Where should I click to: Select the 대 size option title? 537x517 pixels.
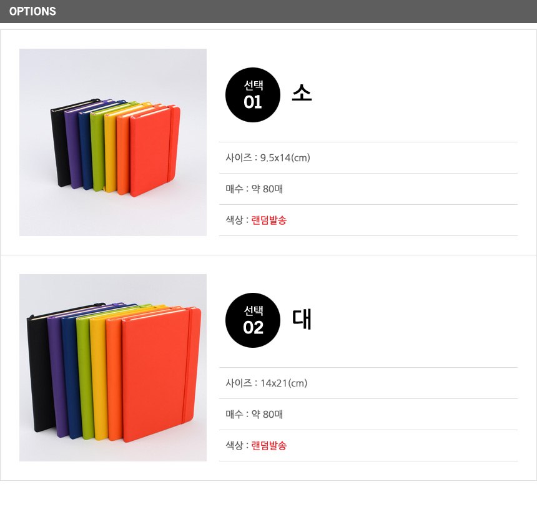302,319
